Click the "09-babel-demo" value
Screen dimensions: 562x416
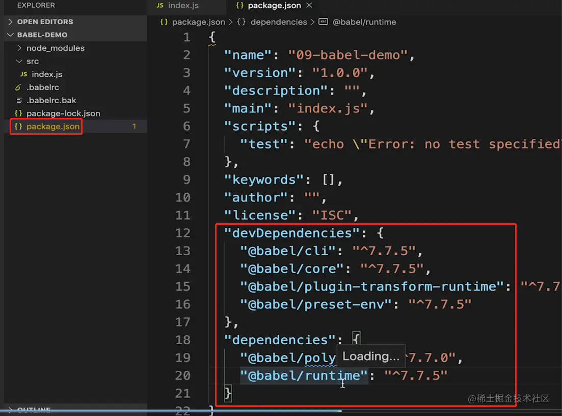click(348, 55)
